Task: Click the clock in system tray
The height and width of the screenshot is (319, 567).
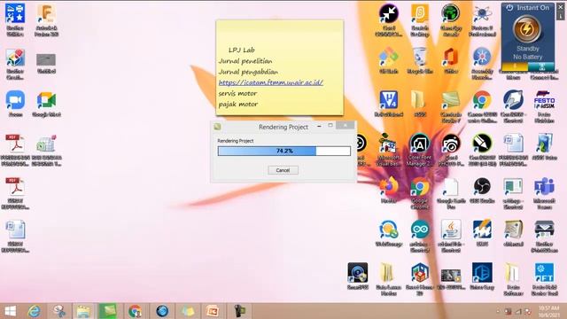Action: click(x=548, y=311)
